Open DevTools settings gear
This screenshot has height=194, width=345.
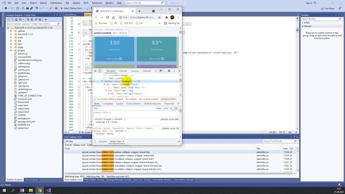[169, 71]
